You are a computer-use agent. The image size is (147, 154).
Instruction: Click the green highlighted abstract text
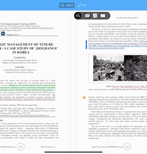click(x=28, y=87)
